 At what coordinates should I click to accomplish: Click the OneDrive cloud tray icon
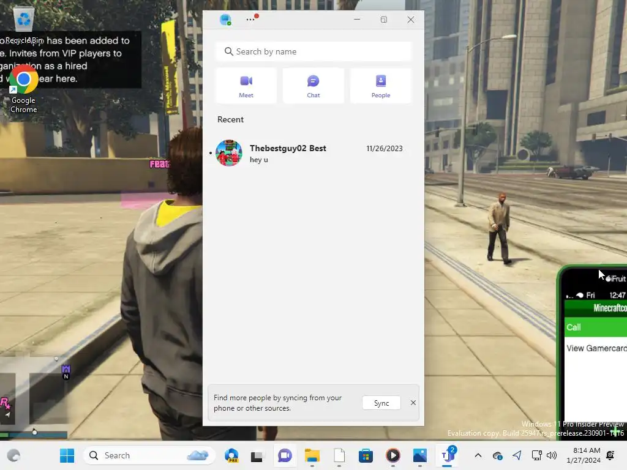497,455
